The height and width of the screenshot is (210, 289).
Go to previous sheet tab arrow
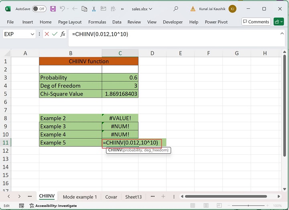tap(9, 196)
